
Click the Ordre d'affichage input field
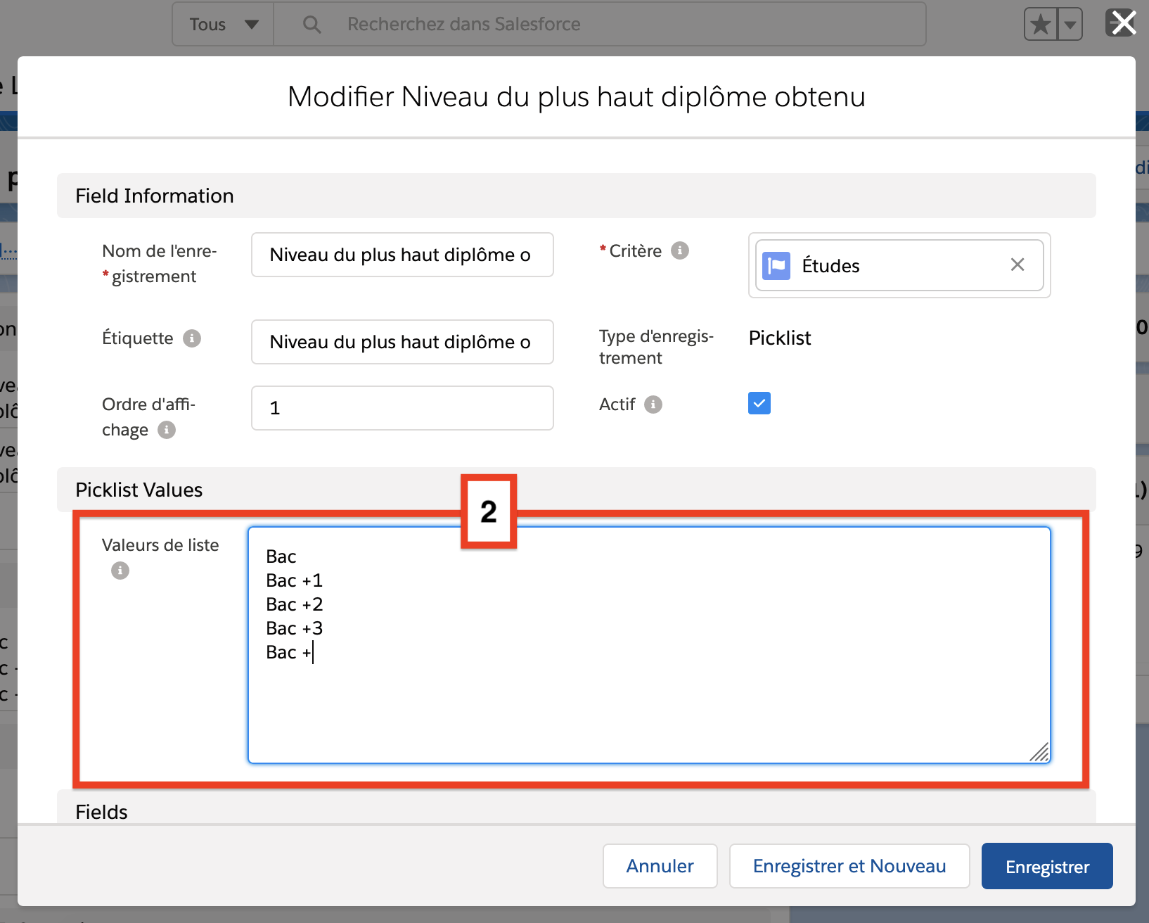(x=402, y=408)
